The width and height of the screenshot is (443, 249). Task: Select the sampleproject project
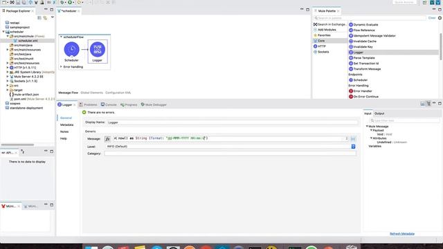point(17,28)
